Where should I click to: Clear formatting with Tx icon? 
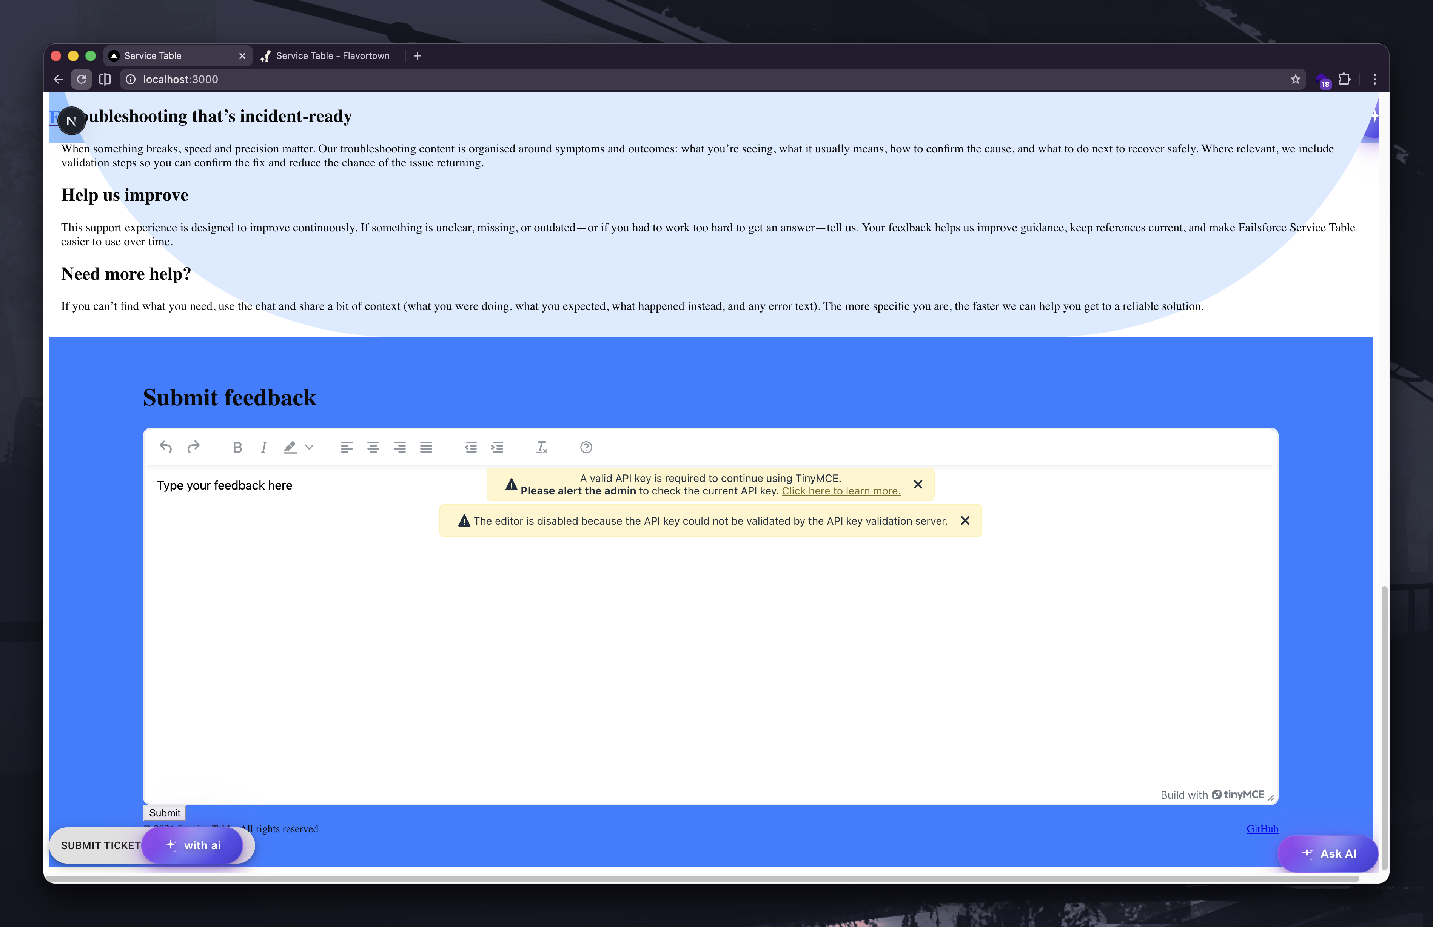[542, 447]
